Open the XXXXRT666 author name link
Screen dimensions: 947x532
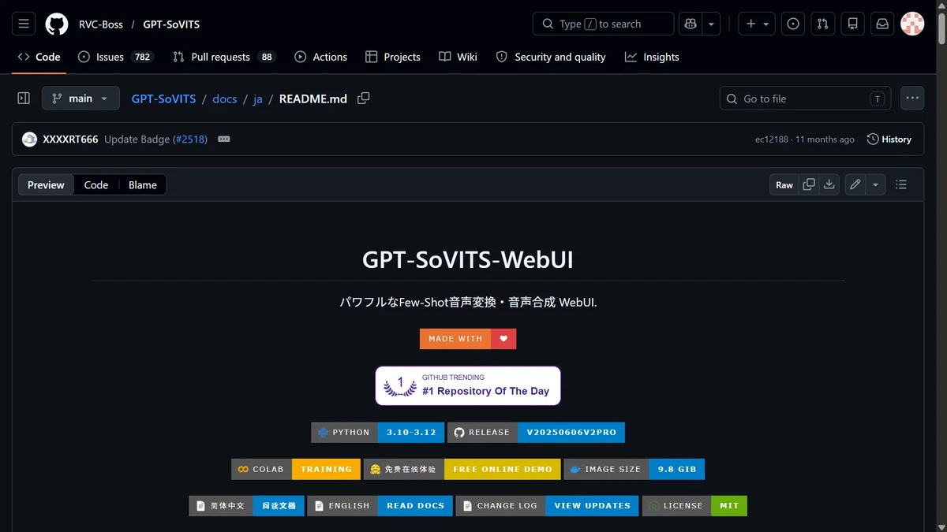pyautogui.click(x=70, y=140)
